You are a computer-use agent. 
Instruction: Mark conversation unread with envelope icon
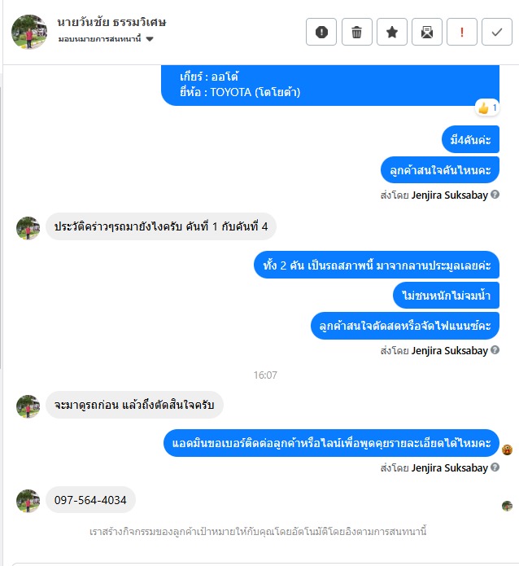(x=426, y=32)
